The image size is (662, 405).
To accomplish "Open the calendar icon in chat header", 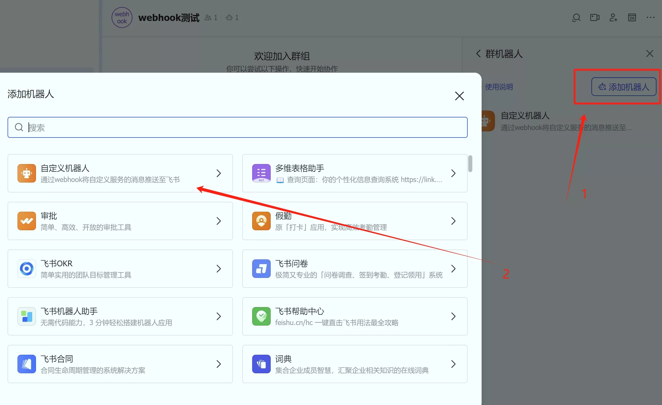I will pyautogui.click(x=632, y=18).
